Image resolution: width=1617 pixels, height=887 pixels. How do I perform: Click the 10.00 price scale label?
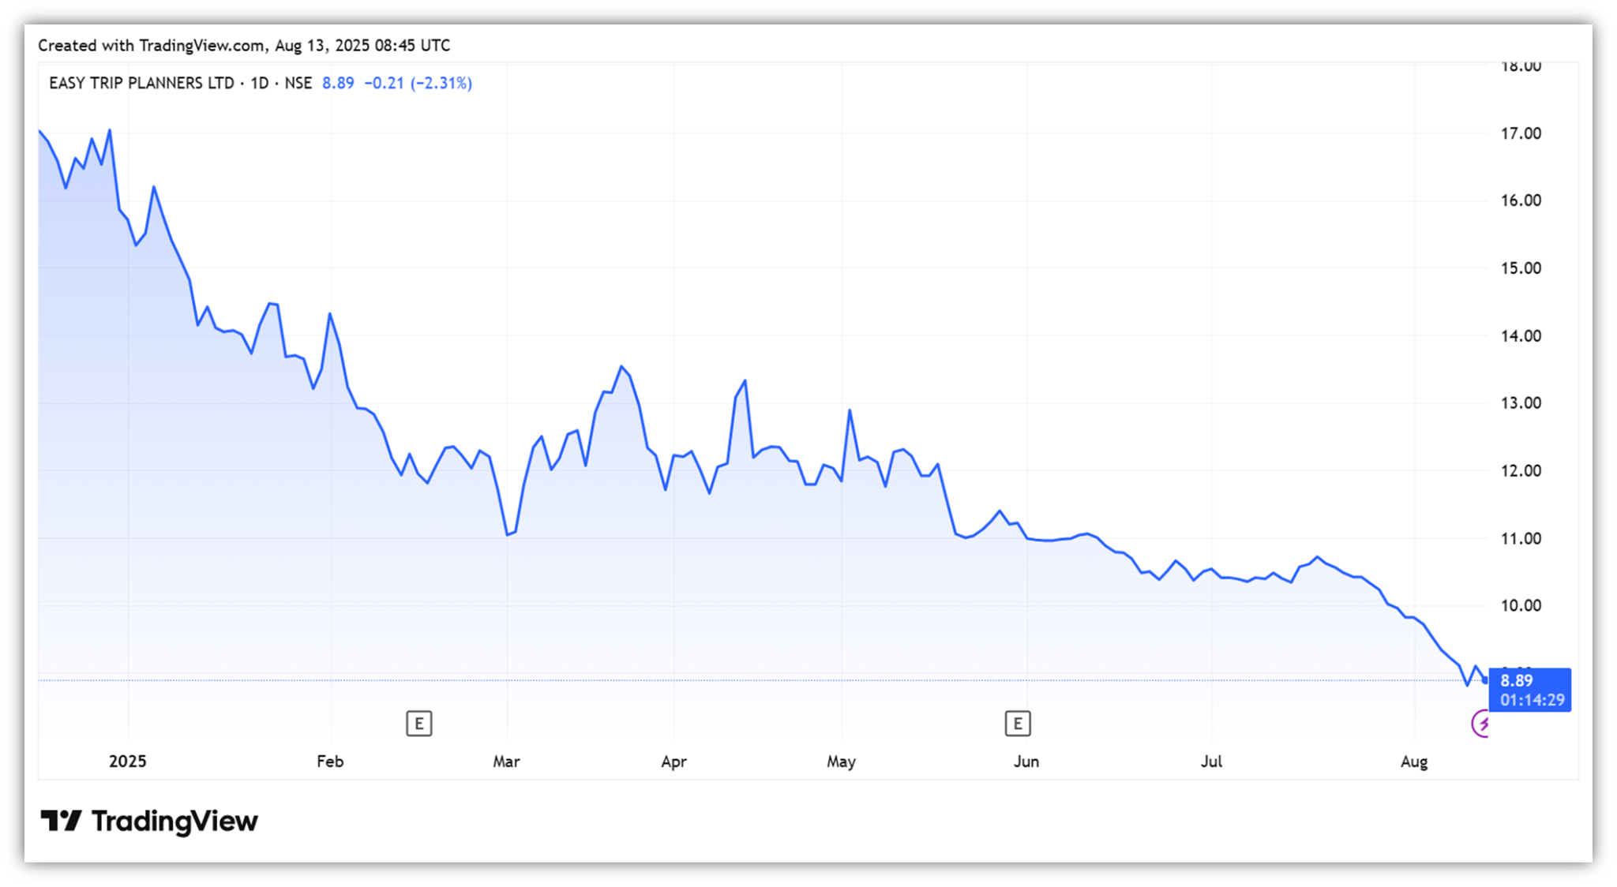click(x=1520, y=605)
